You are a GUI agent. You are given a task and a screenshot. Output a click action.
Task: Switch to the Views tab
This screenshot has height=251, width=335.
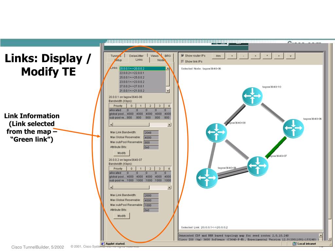pos(154,56)
